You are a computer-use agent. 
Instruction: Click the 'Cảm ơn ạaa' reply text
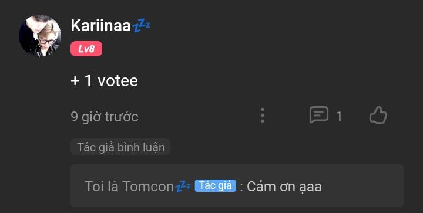[x=284, y=187]
